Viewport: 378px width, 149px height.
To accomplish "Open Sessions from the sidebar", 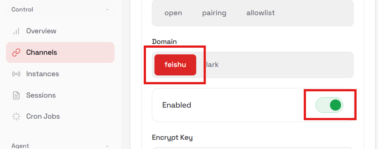I will (41, 95).
